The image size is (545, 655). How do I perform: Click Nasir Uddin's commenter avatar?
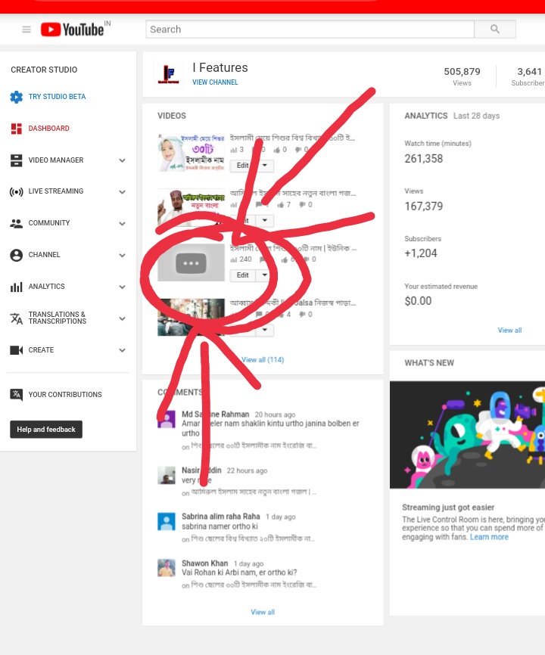tap(167, 476)
